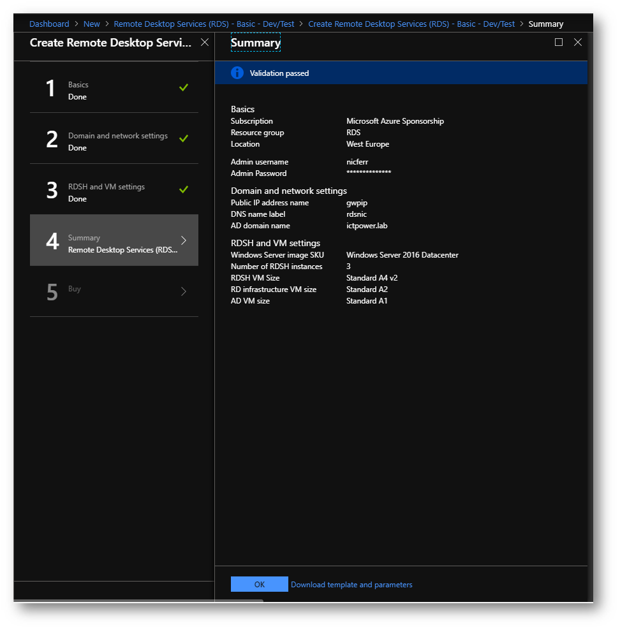Image resolution: width=620 pixels, height=630 pixels.
Task: Click the Resource group value RDS
Action: 353,132
